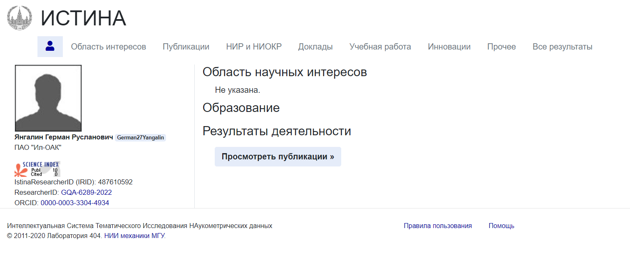
Task: Click the profile photo placeholder
Action: point(48,98)
